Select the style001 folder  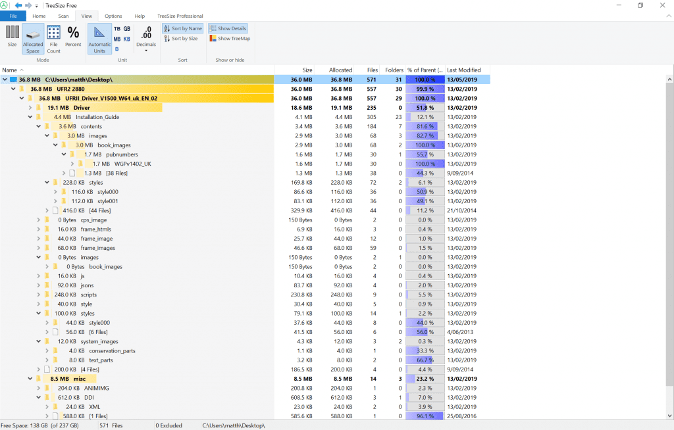click(x=107, y=201)
